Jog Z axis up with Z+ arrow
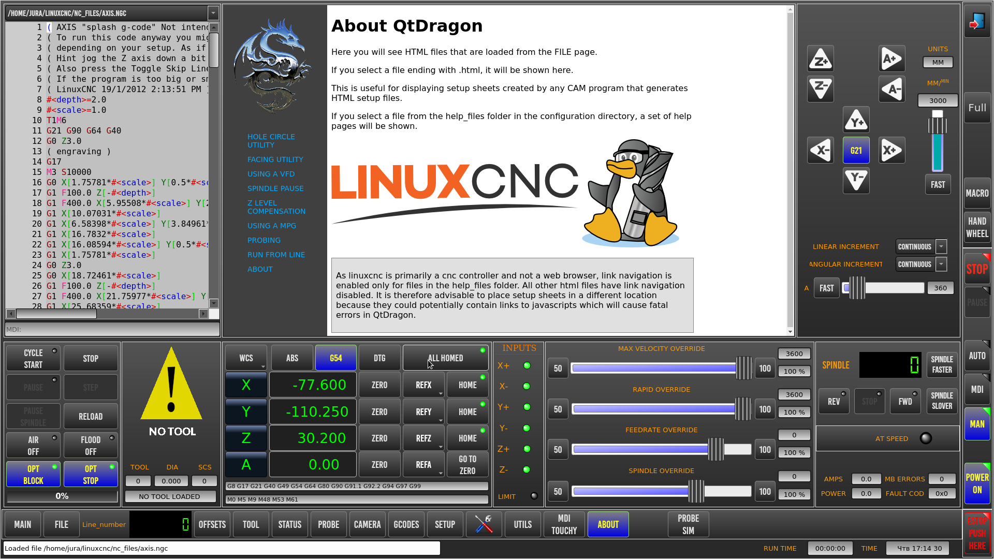994x559 pixels. coord(821,59)
